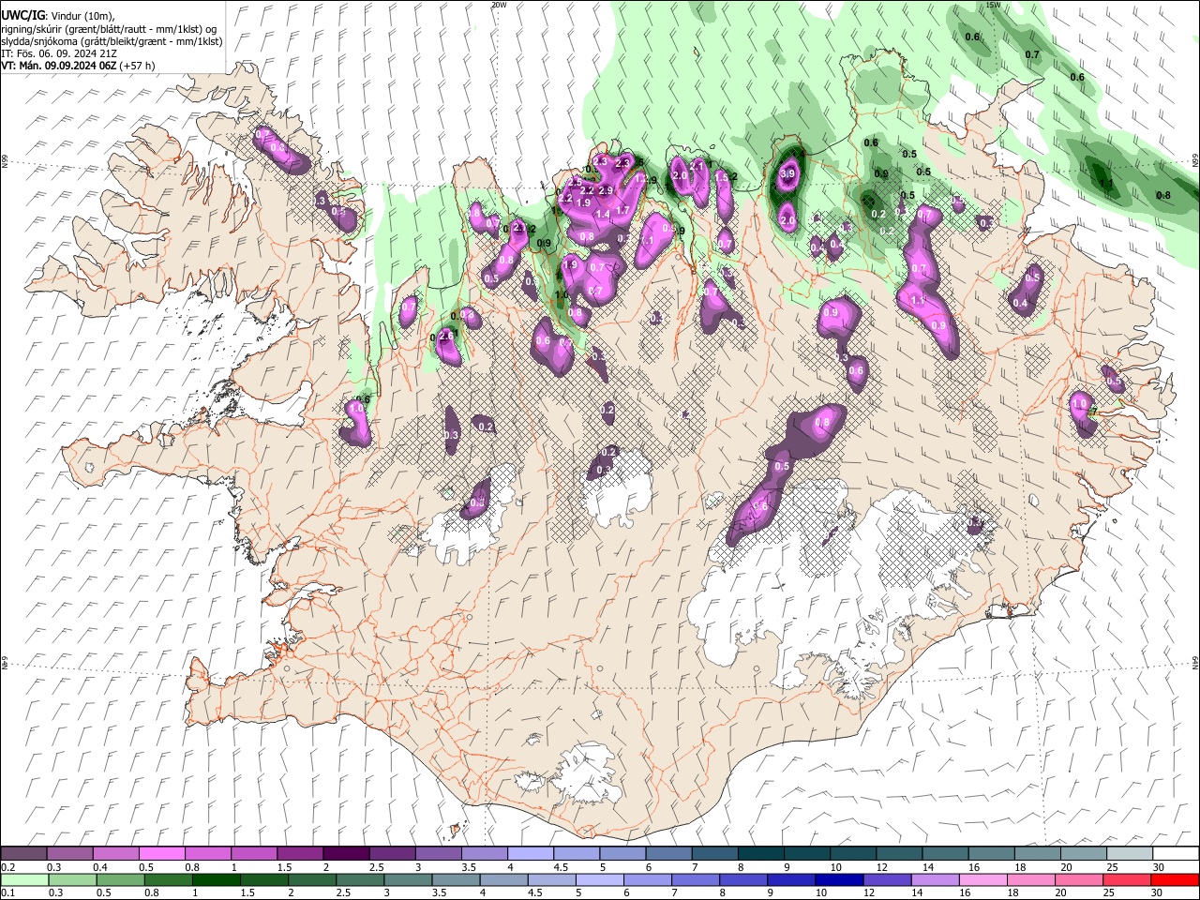
Task: Click the bright red rain swatch after label 30
Action: point(1176,879)
